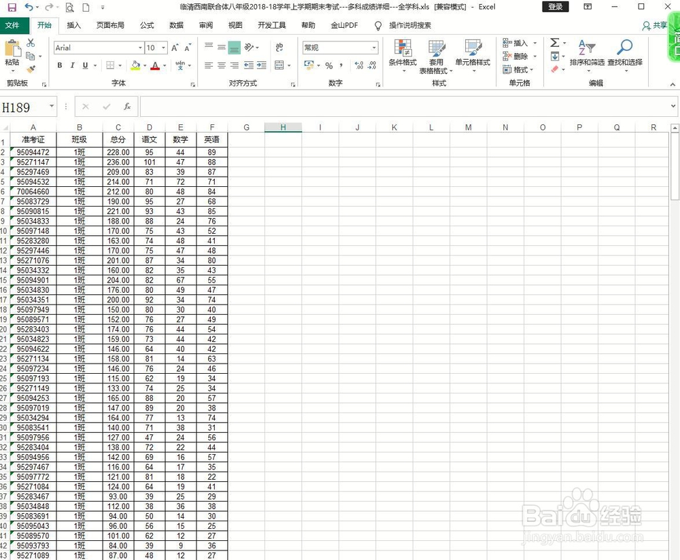680x560 pixels.
Task: Merge and center cells icon
Action: click(x=279, y=65)
